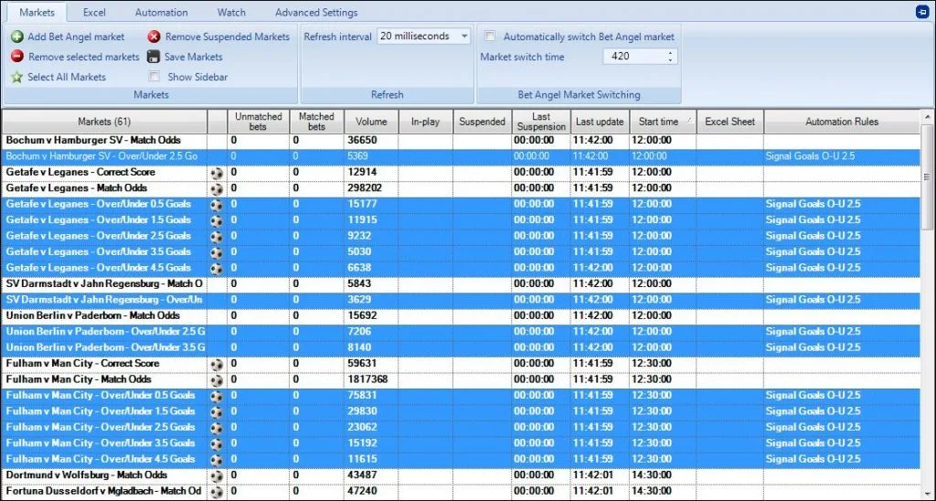Image resolution: width=936 pixels, height=501 pixels.
Task: Click the green Add Bet Angel market icon
Action: [x=16, y=37]
